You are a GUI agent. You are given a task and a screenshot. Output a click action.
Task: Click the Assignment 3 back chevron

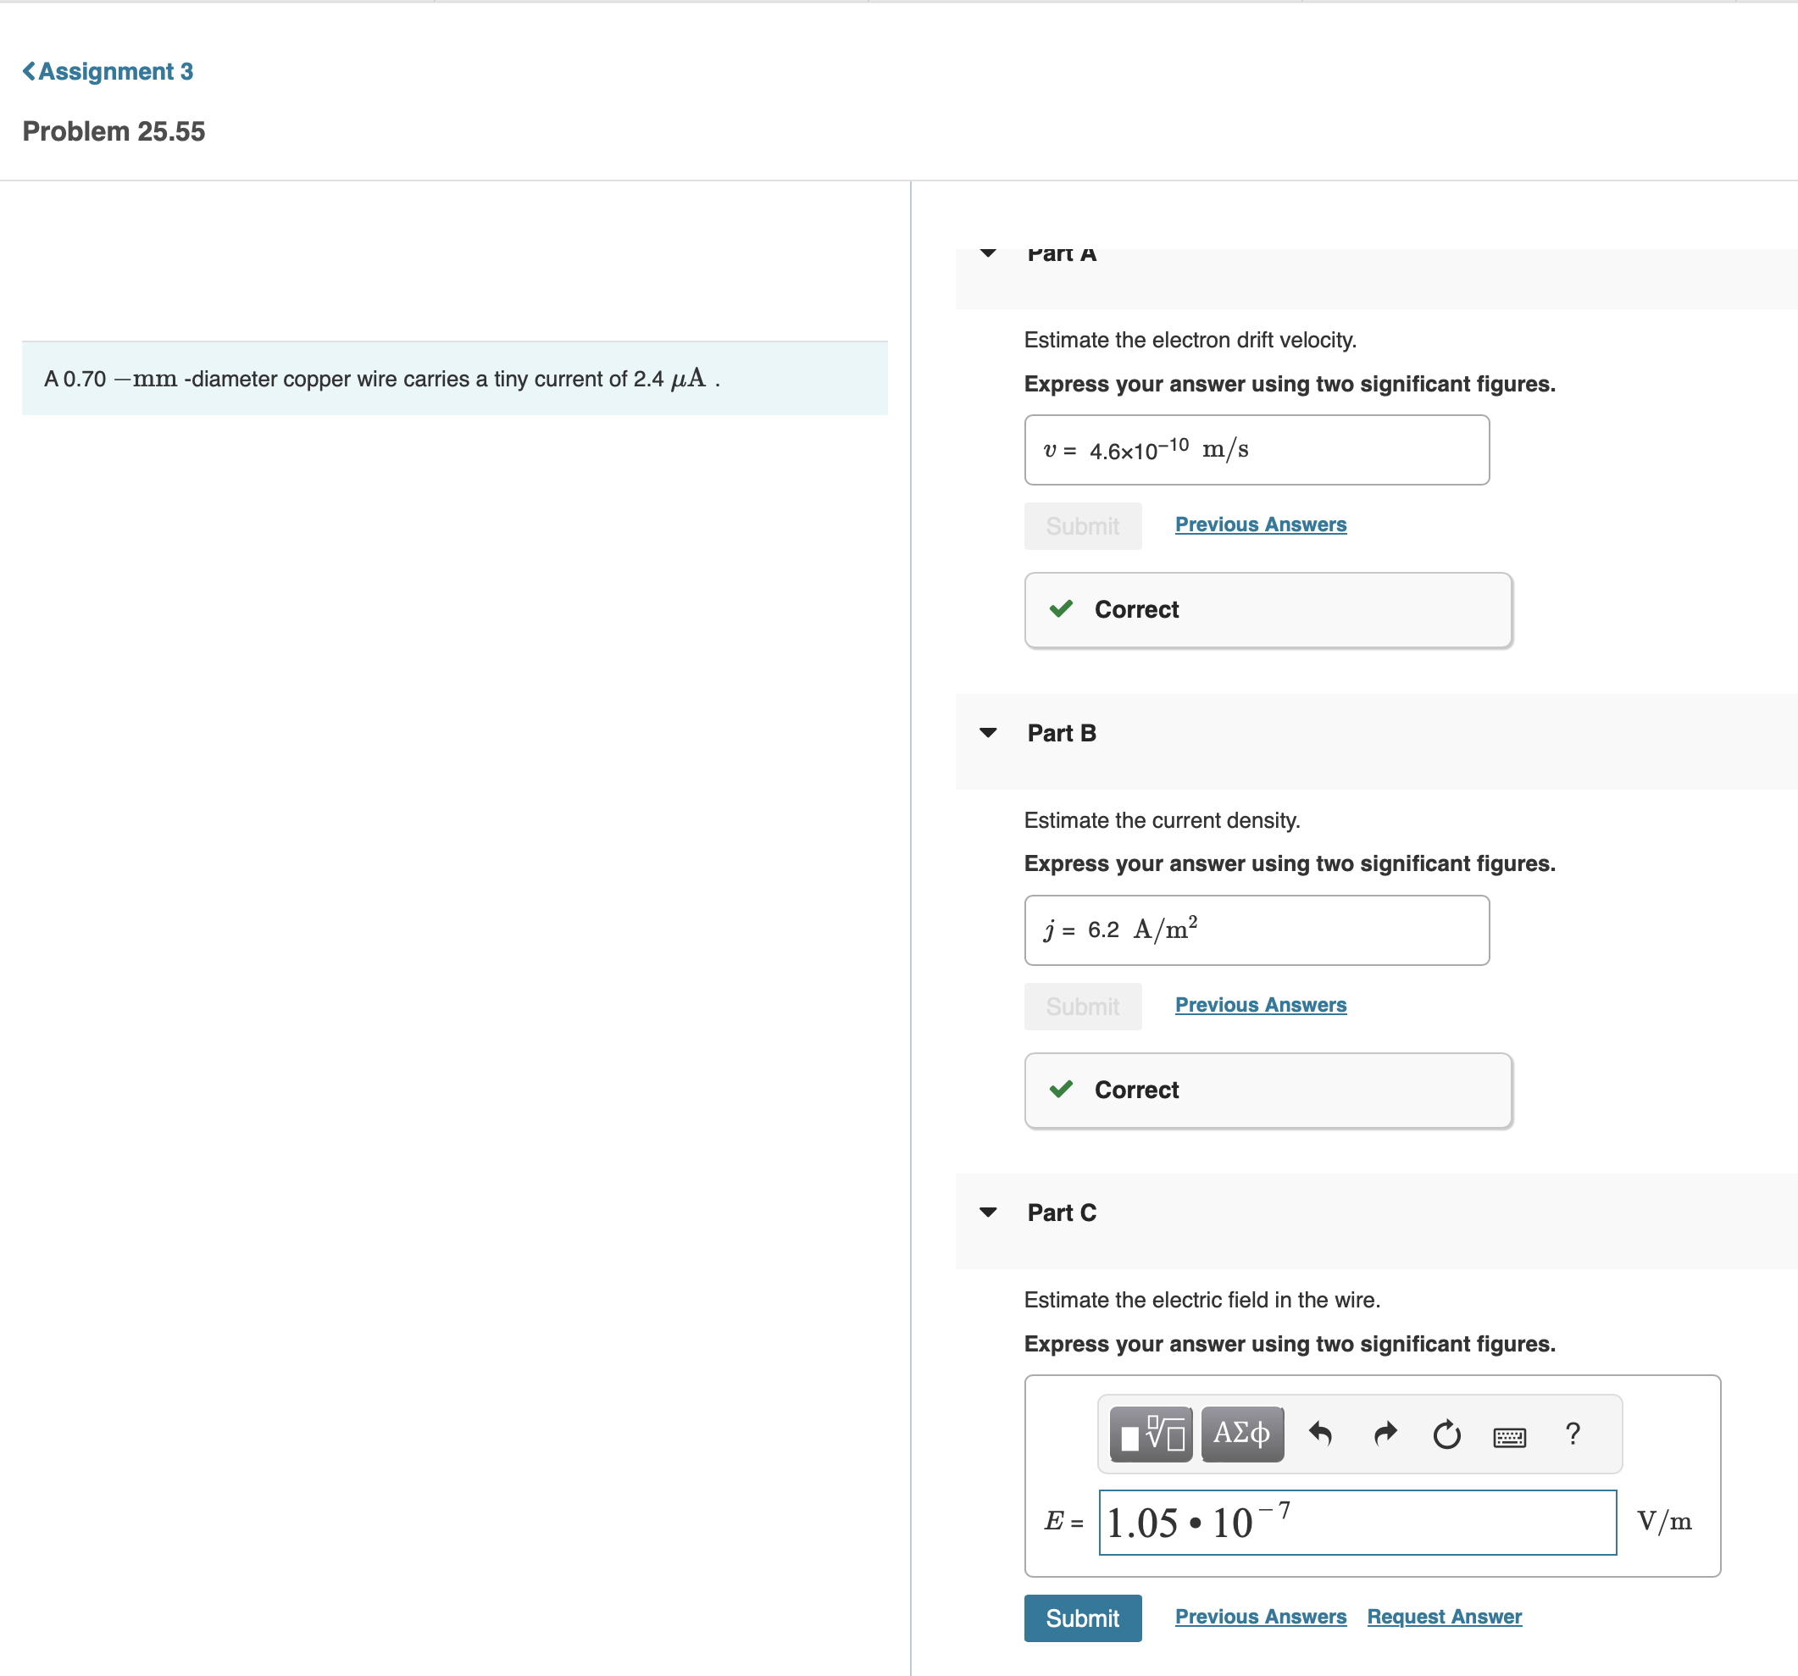pyautogui.click(x=29, y=71)
